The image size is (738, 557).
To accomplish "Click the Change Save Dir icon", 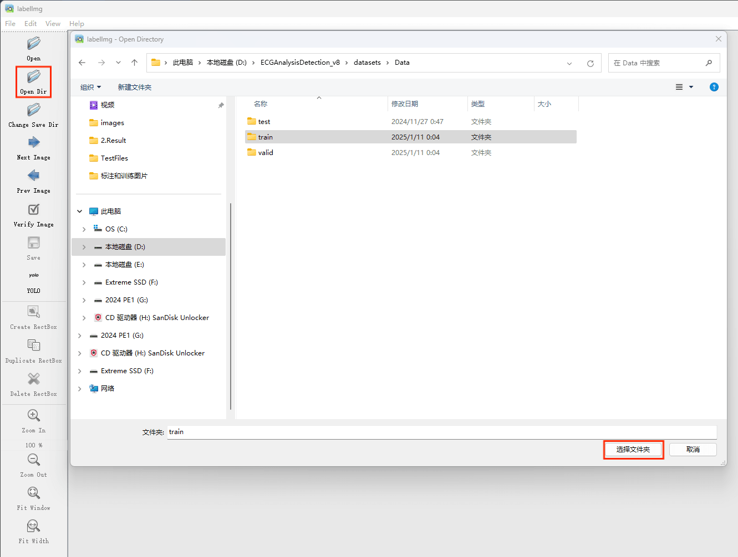I will (x=34, y=110).
